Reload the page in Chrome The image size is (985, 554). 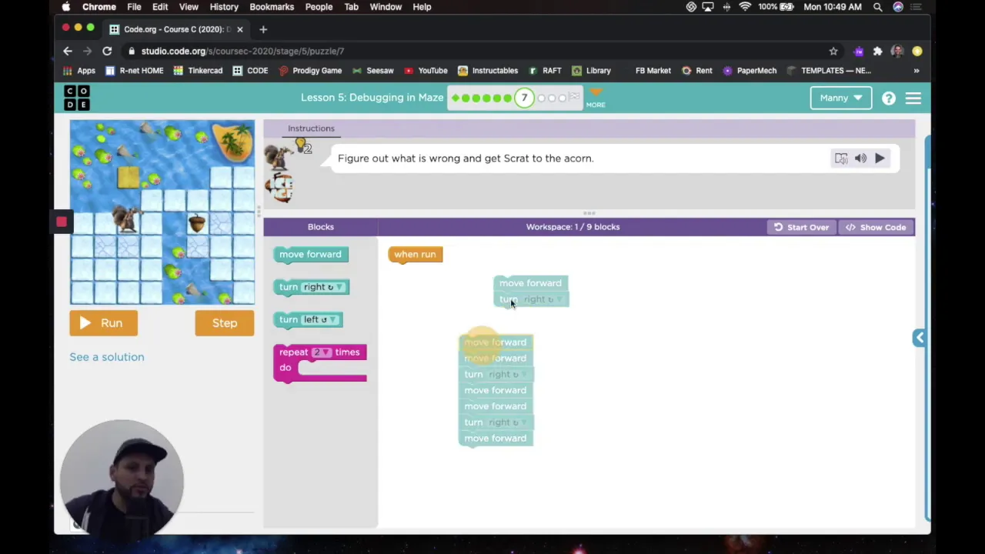click(x=107, y=51)
